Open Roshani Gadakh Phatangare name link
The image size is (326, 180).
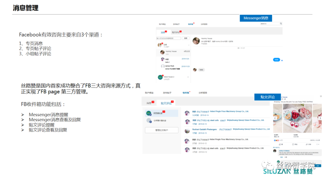[204, 129]
